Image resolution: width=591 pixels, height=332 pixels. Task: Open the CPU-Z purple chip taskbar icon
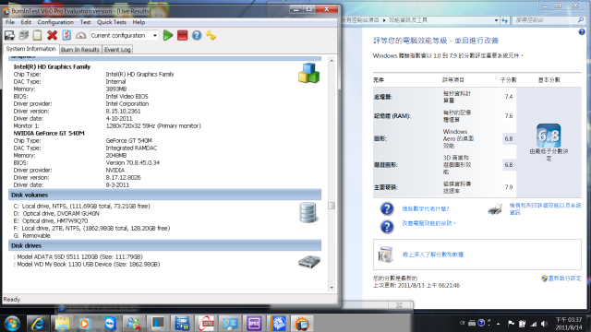click(x=254, y=324)
